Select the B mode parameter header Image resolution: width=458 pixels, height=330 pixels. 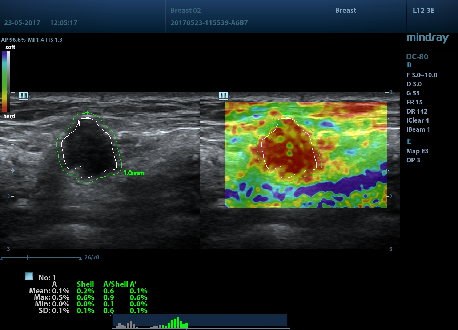click(x=409, y=65)
